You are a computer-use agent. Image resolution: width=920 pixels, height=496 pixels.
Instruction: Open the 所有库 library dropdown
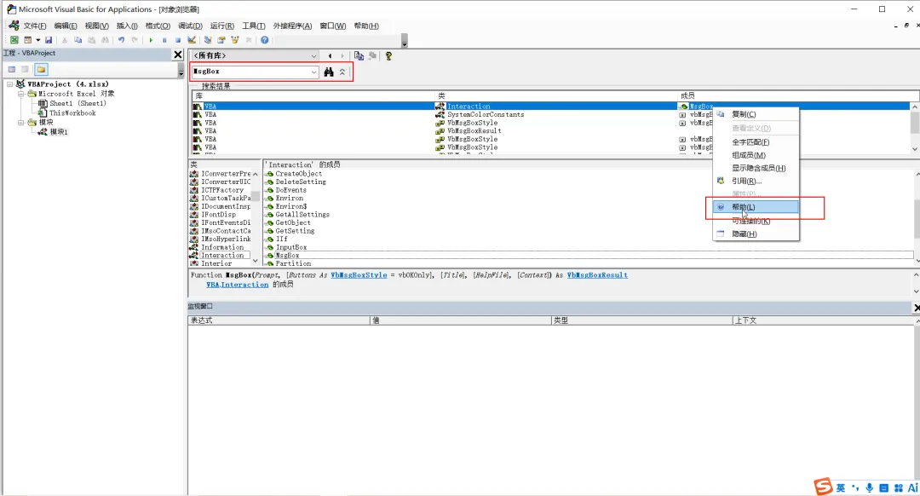pos(313,55)
